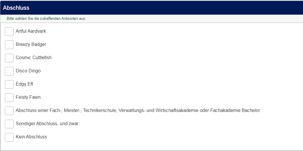
Task: Click the Fachakademie Bachelor option label
Action: click(138, 111)
